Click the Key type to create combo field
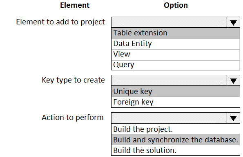 (x=169, y=81)
